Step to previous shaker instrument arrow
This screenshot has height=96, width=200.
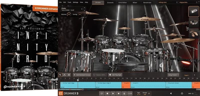click(x=84, y=8)
